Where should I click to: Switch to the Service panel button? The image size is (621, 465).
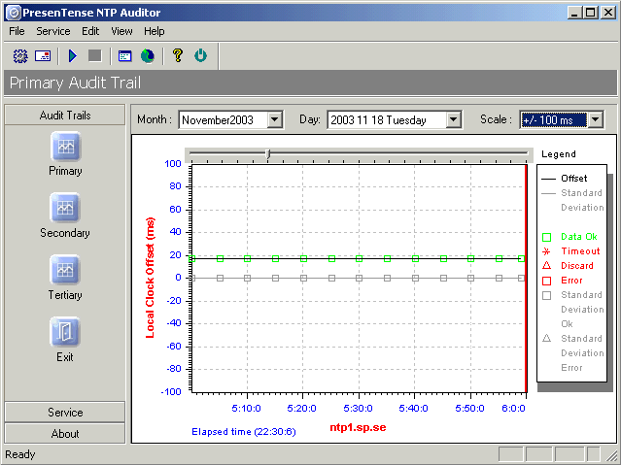65,413
